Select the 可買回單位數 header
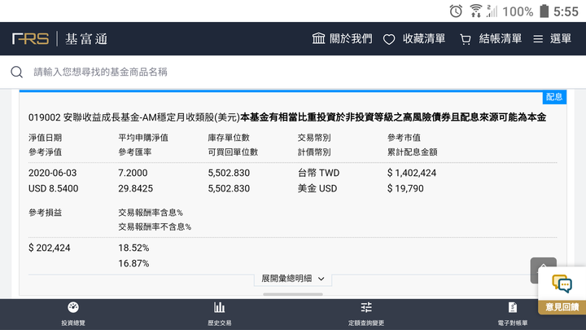The width and height of the screenshot is (586, 330). [x=233, y=152]
